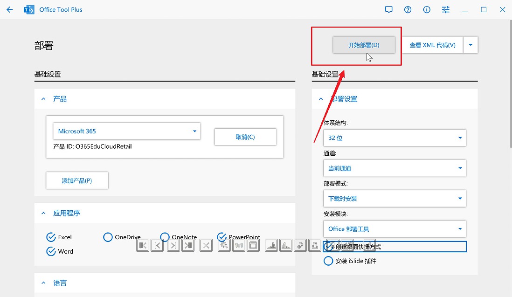Open the about info icon
Image resolution: width=512 pixels, height=297 pixels.
[427, 9]
